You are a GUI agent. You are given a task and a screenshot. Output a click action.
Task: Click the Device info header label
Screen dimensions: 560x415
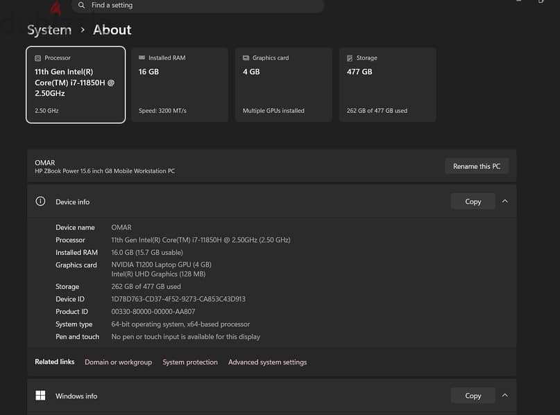(72, 202)
